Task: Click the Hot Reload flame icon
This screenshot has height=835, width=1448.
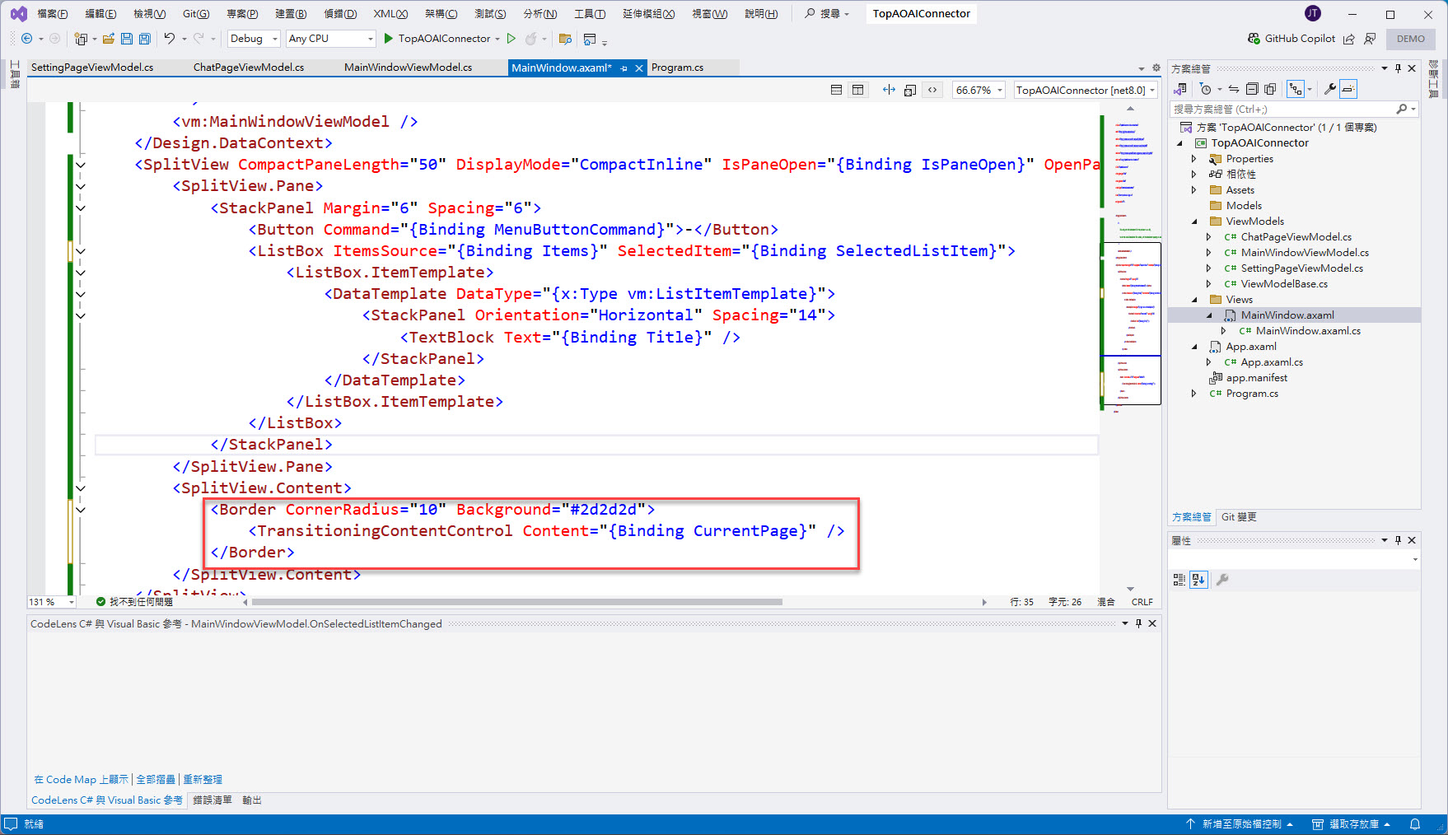Action: click(531, 39)
